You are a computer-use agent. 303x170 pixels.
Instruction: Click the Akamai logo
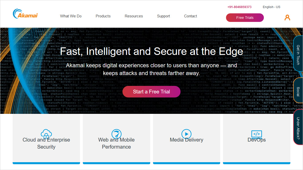pyautogui.click(x=25, y=14)
